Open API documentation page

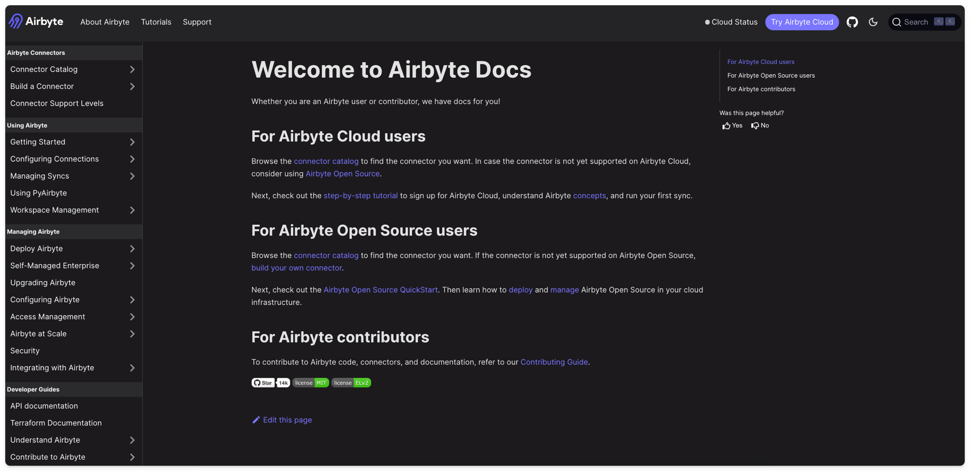tap(44, 406)
